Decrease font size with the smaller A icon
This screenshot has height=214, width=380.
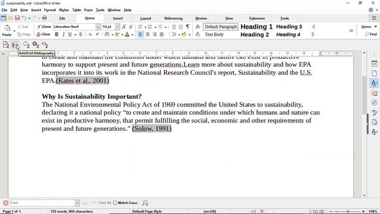131,27
